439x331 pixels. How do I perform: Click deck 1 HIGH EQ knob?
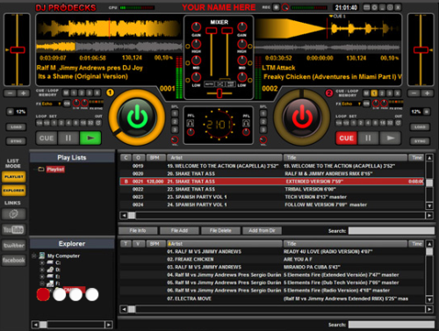click(196, 44)
